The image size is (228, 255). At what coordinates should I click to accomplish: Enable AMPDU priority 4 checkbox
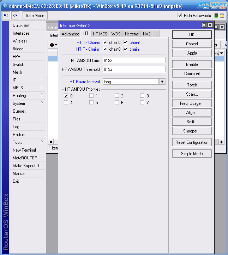point(66,102)
